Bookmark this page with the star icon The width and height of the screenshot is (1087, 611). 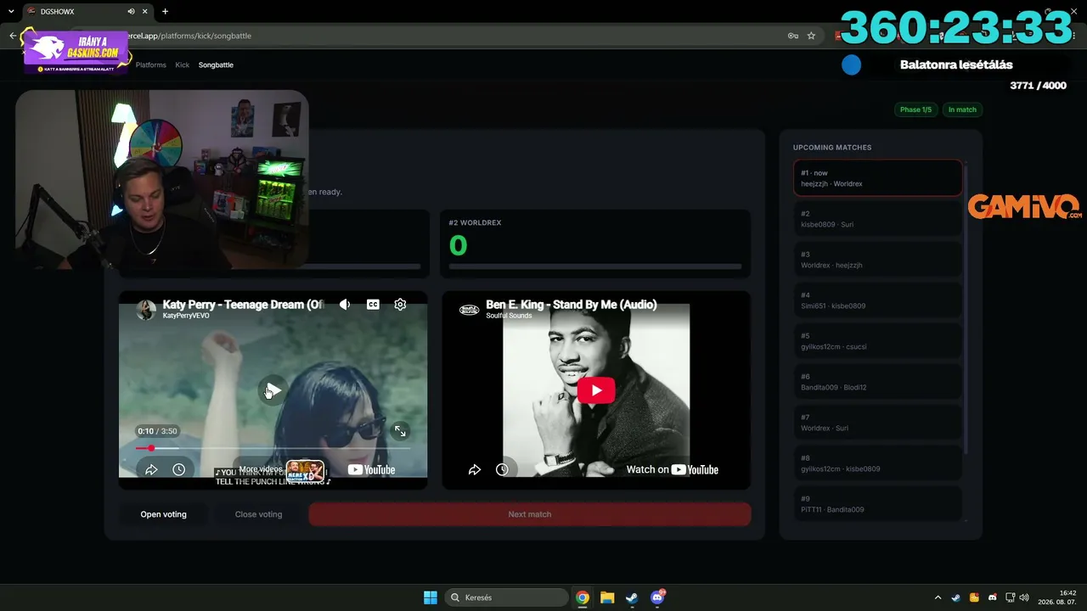pos(811,36)
